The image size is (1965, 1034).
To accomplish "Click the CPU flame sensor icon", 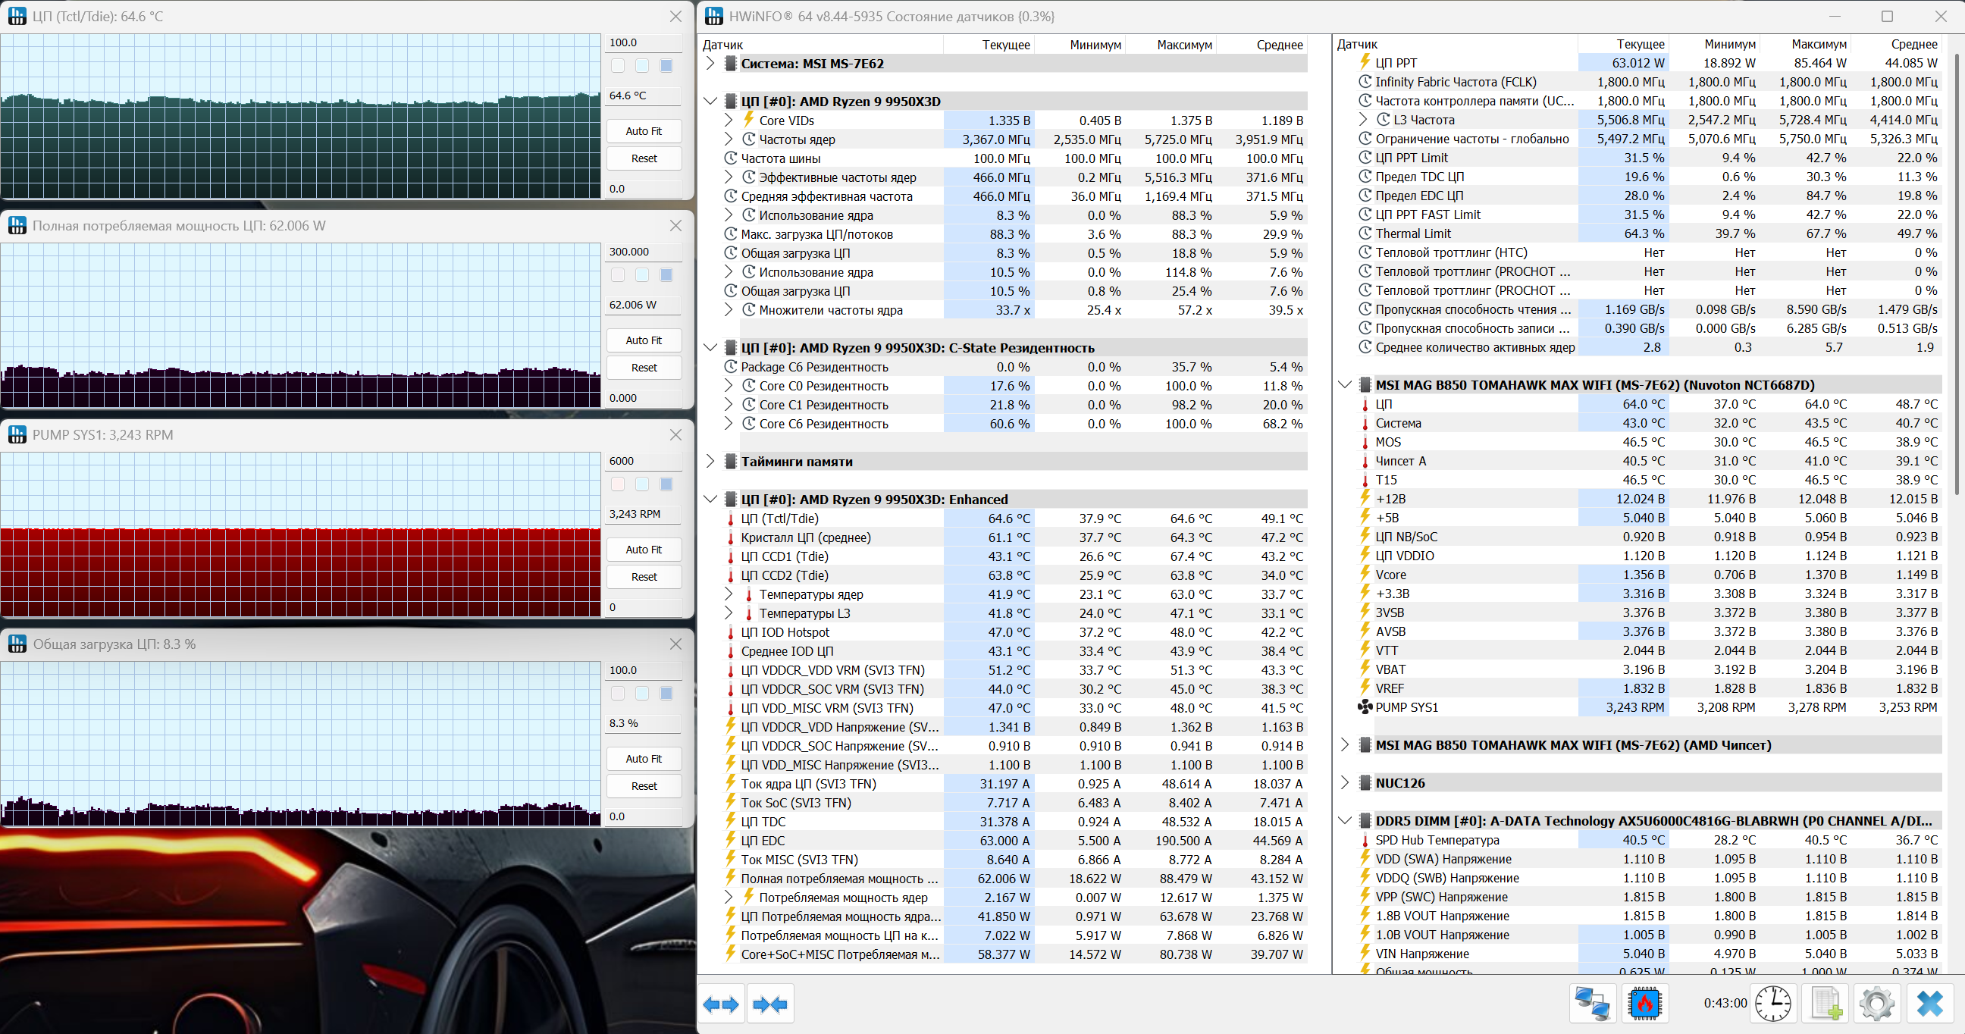I will 1644,1004.
